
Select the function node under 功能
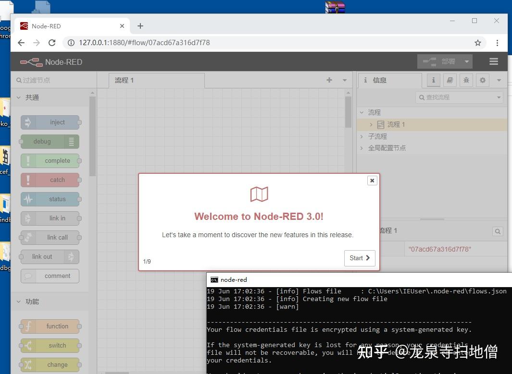(x=50, y=326)
